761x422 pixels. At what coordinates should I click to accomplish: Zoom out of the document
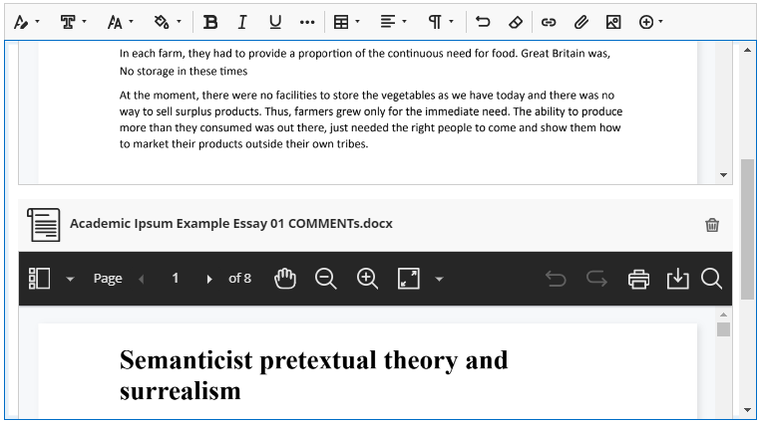(326, 279)
